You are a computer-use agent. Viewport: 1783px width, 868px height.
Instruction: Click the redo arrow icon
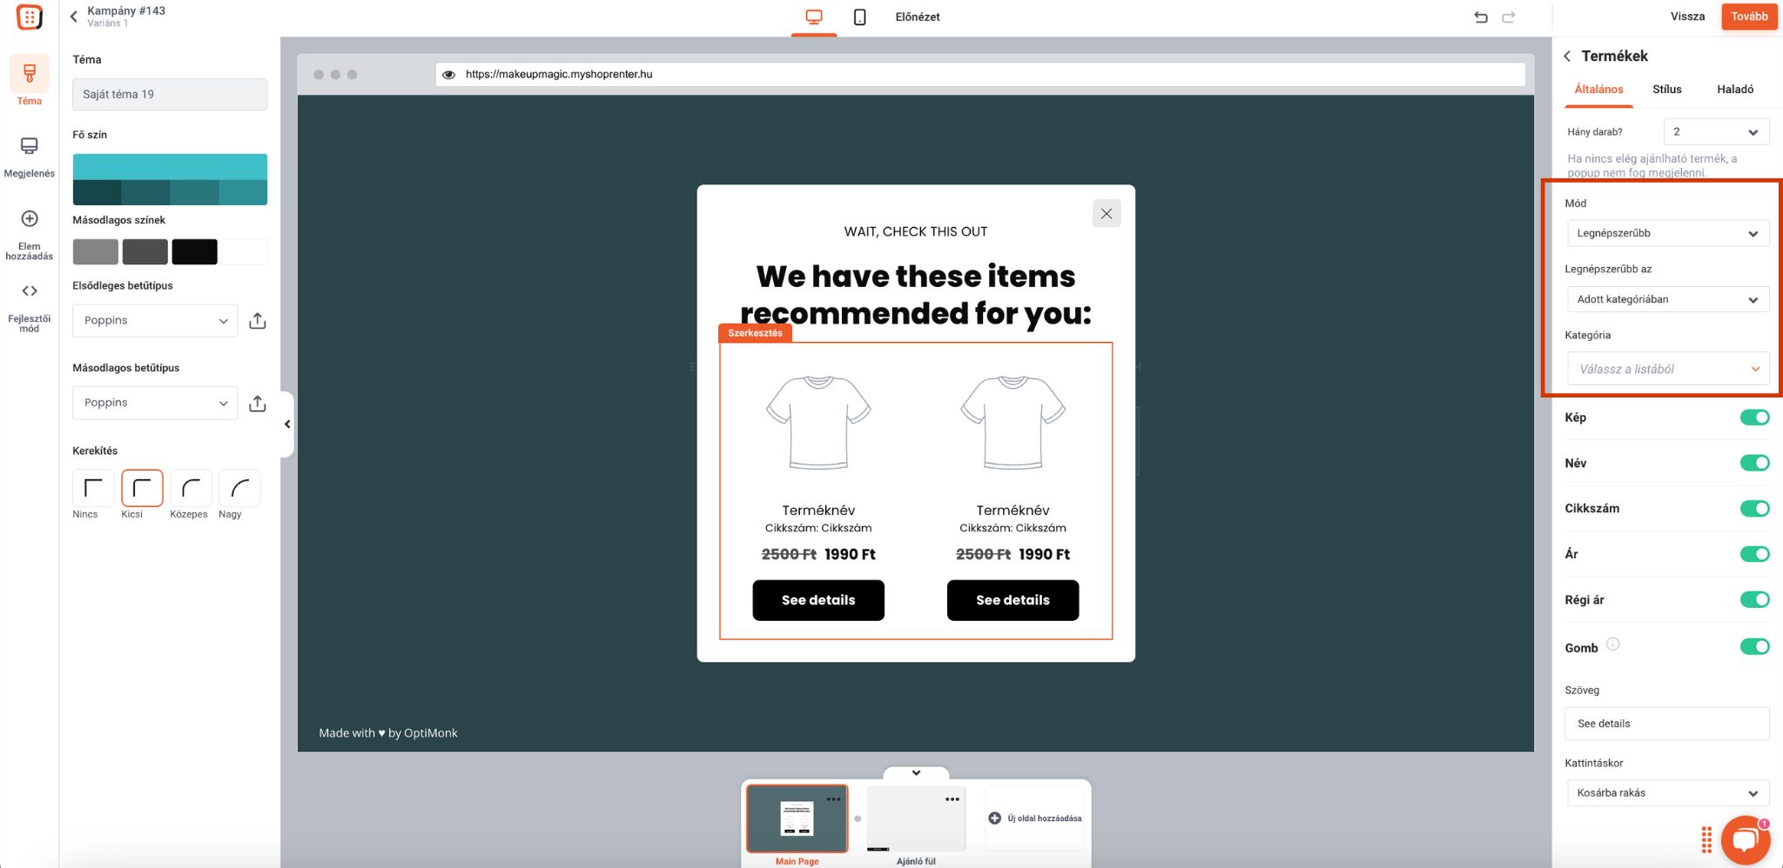point(1509,17)
